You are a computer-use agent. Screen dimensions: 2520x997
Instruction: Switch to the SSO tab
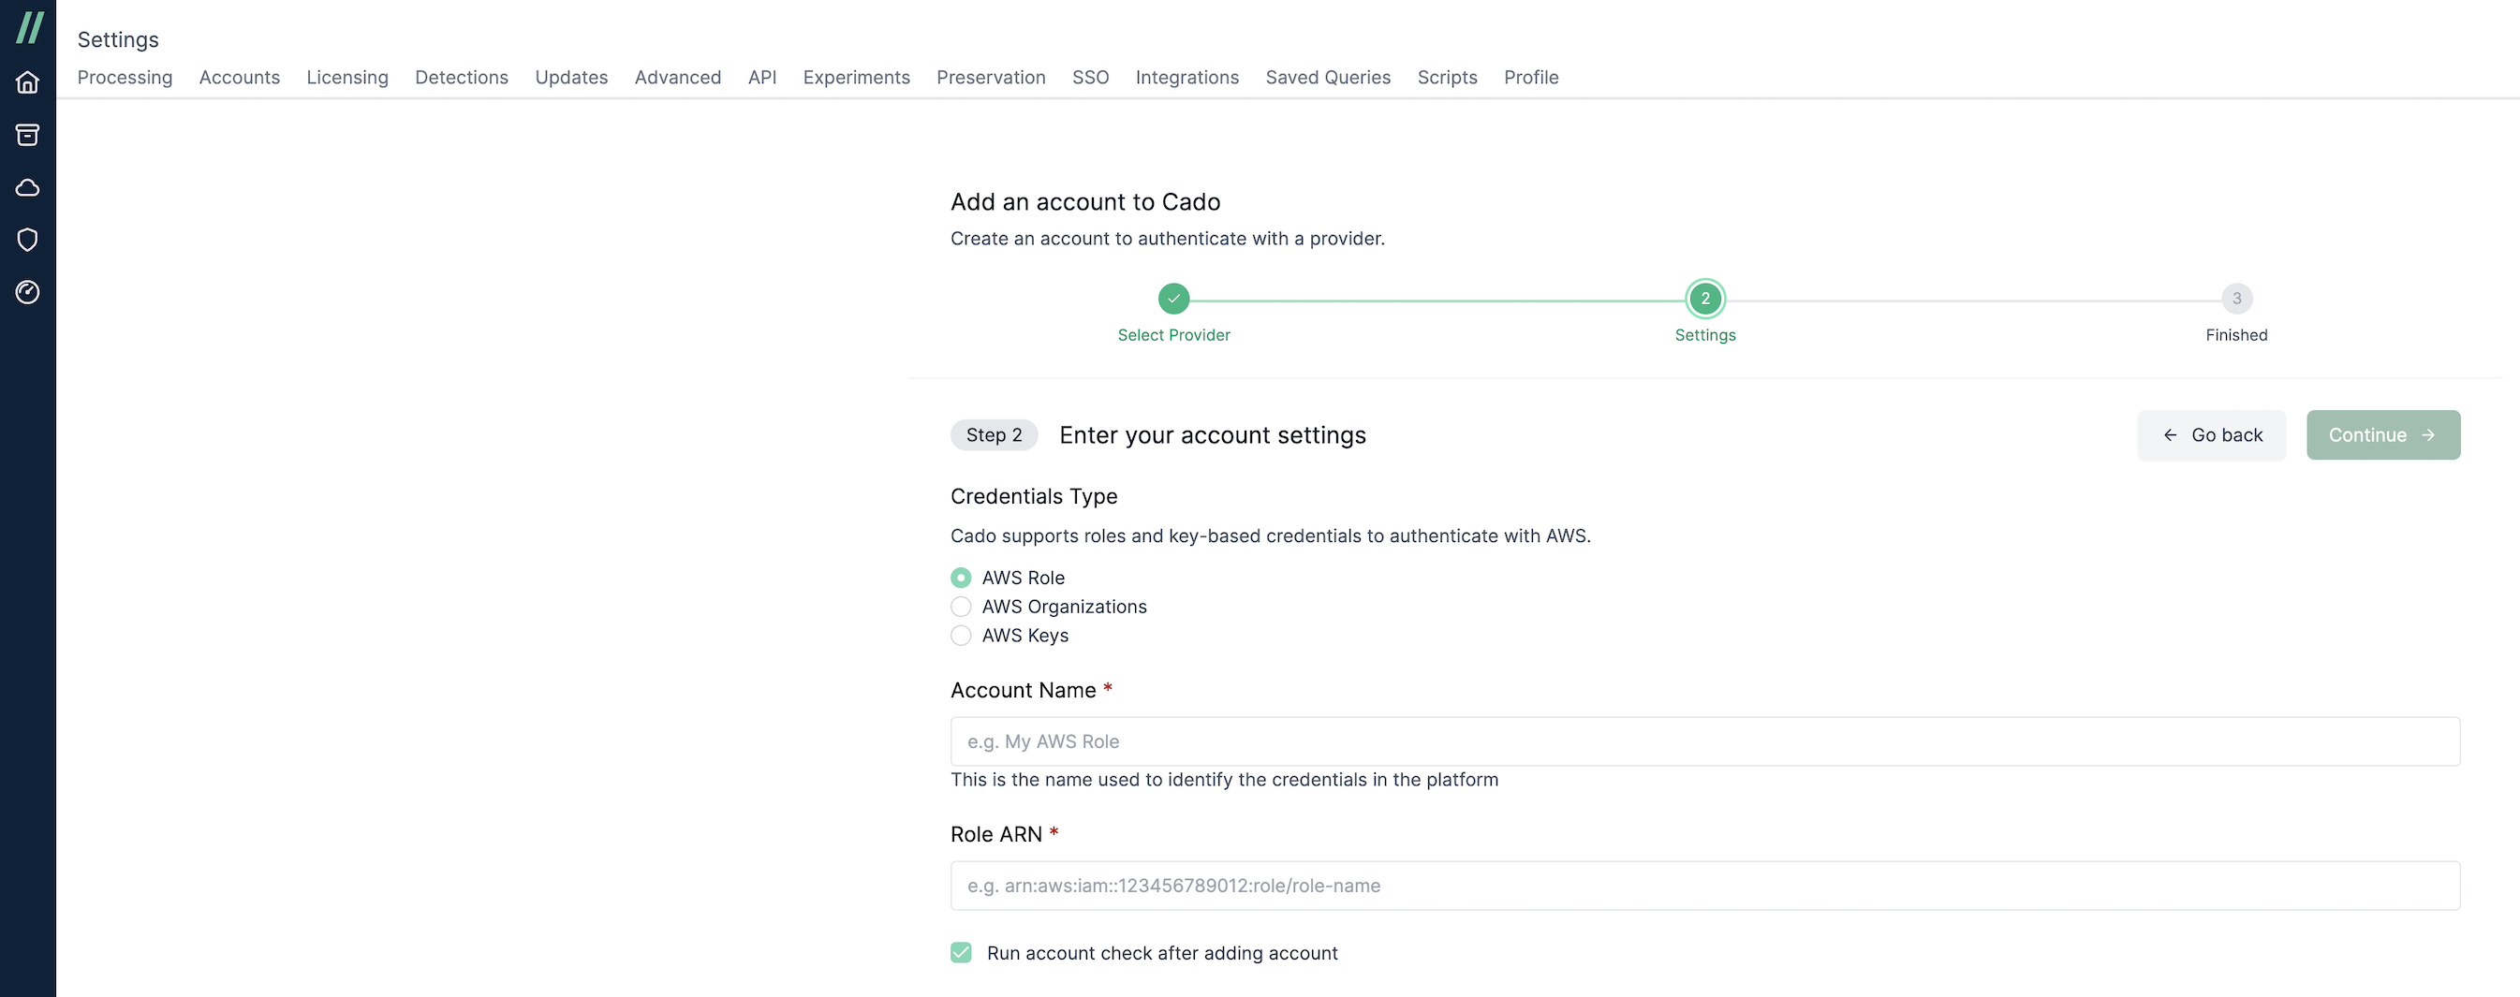(x=1090, y=78)
